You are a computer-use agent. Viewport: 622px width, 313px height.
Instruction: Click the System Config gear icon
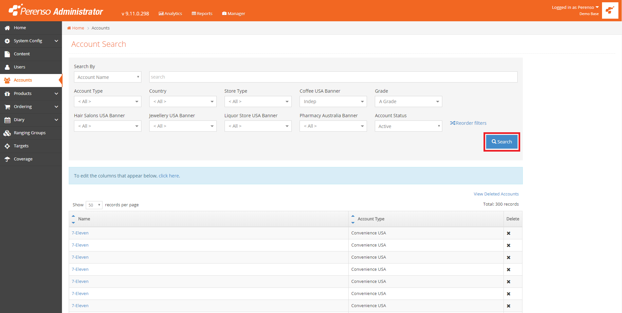(x=7, y=41)
